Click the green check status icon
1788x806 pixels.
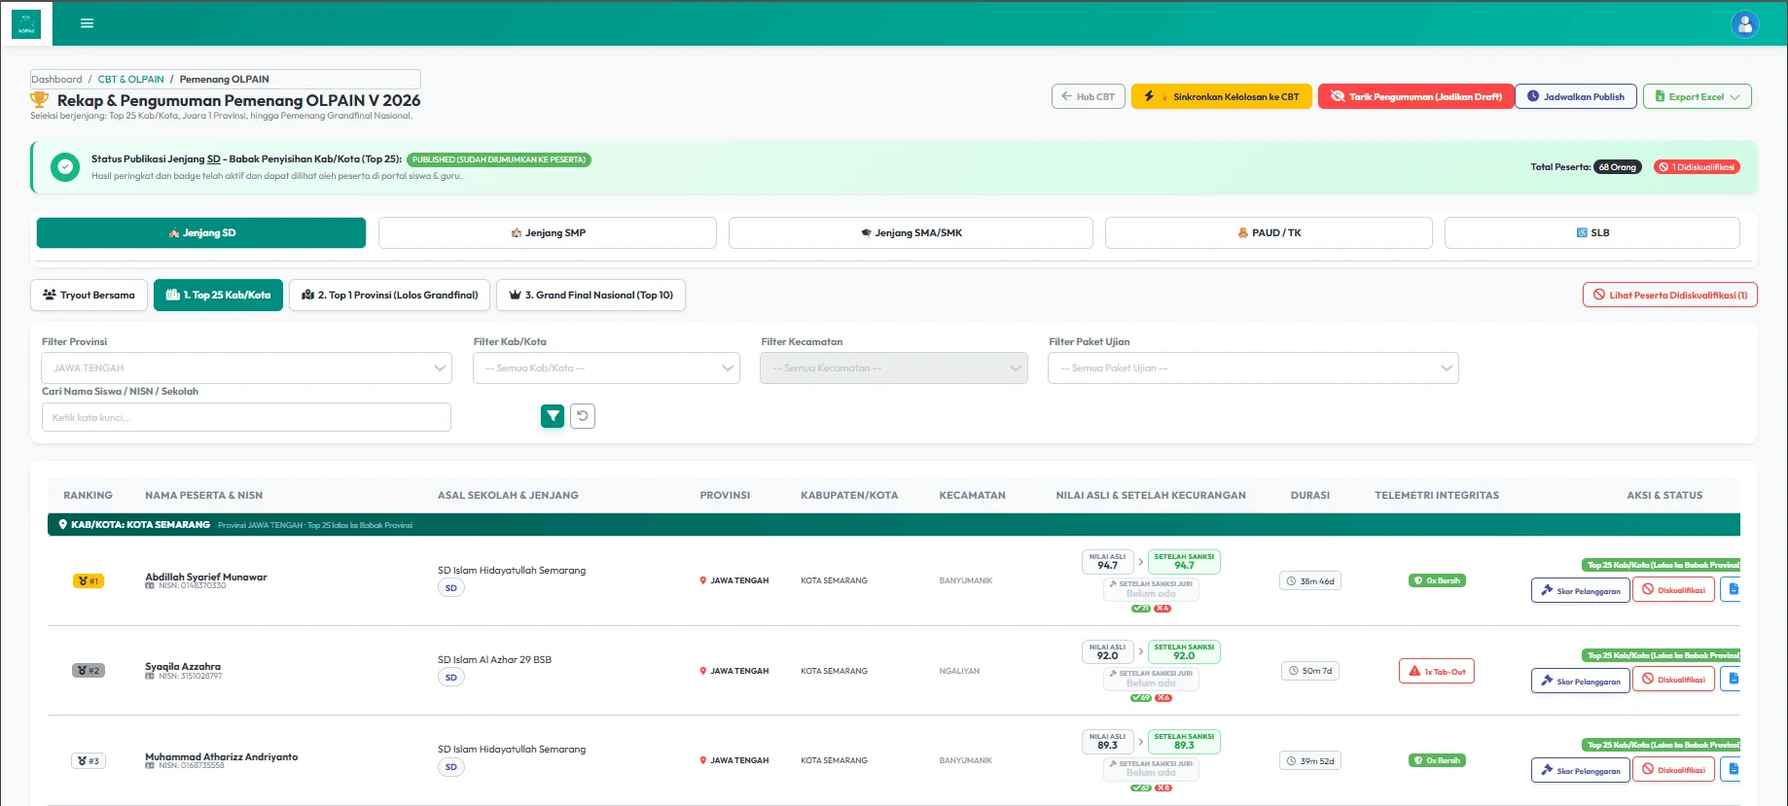pyautogui.click(x=65, y=167)
